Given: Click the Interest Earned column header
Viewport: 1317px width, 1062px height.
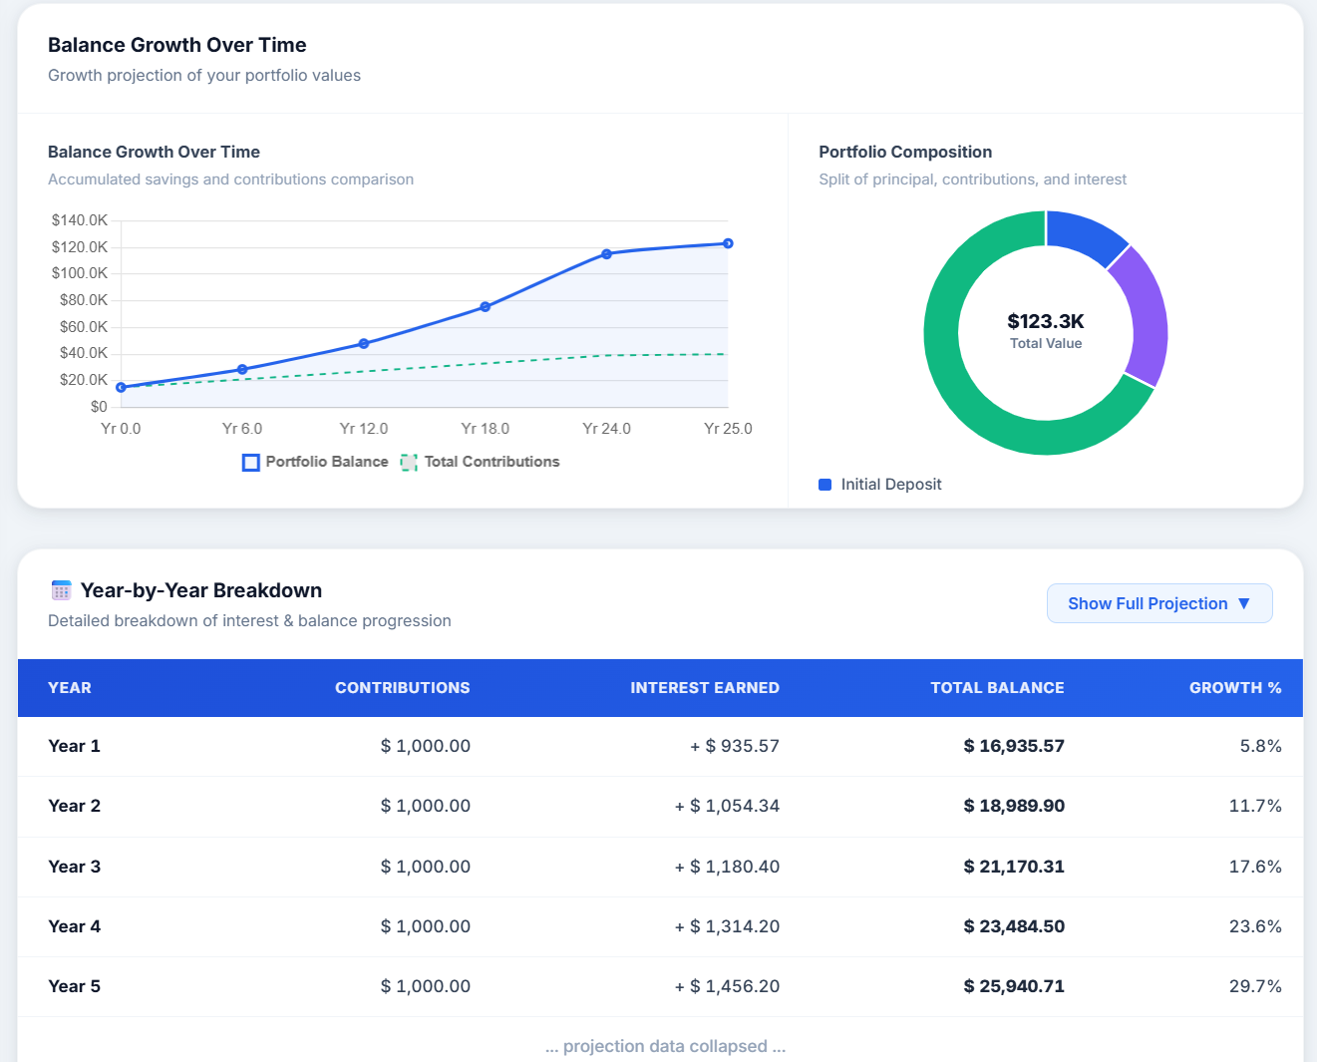Looking at the screenshot, I should [x=705, y=688].
